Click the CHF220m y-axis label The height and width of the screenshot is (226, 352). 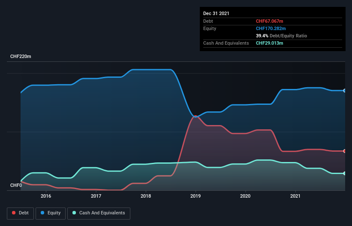pyautogui.click(x=21, y=56)
